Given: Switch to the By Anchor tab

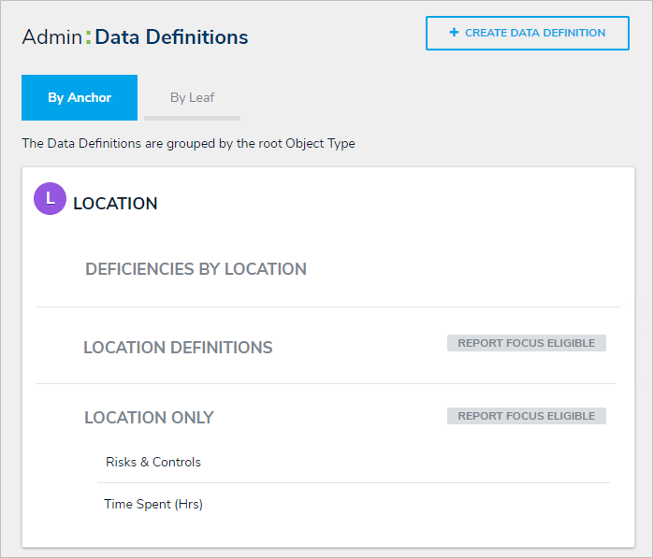Looking at the screenshot, I should point(80,97).
